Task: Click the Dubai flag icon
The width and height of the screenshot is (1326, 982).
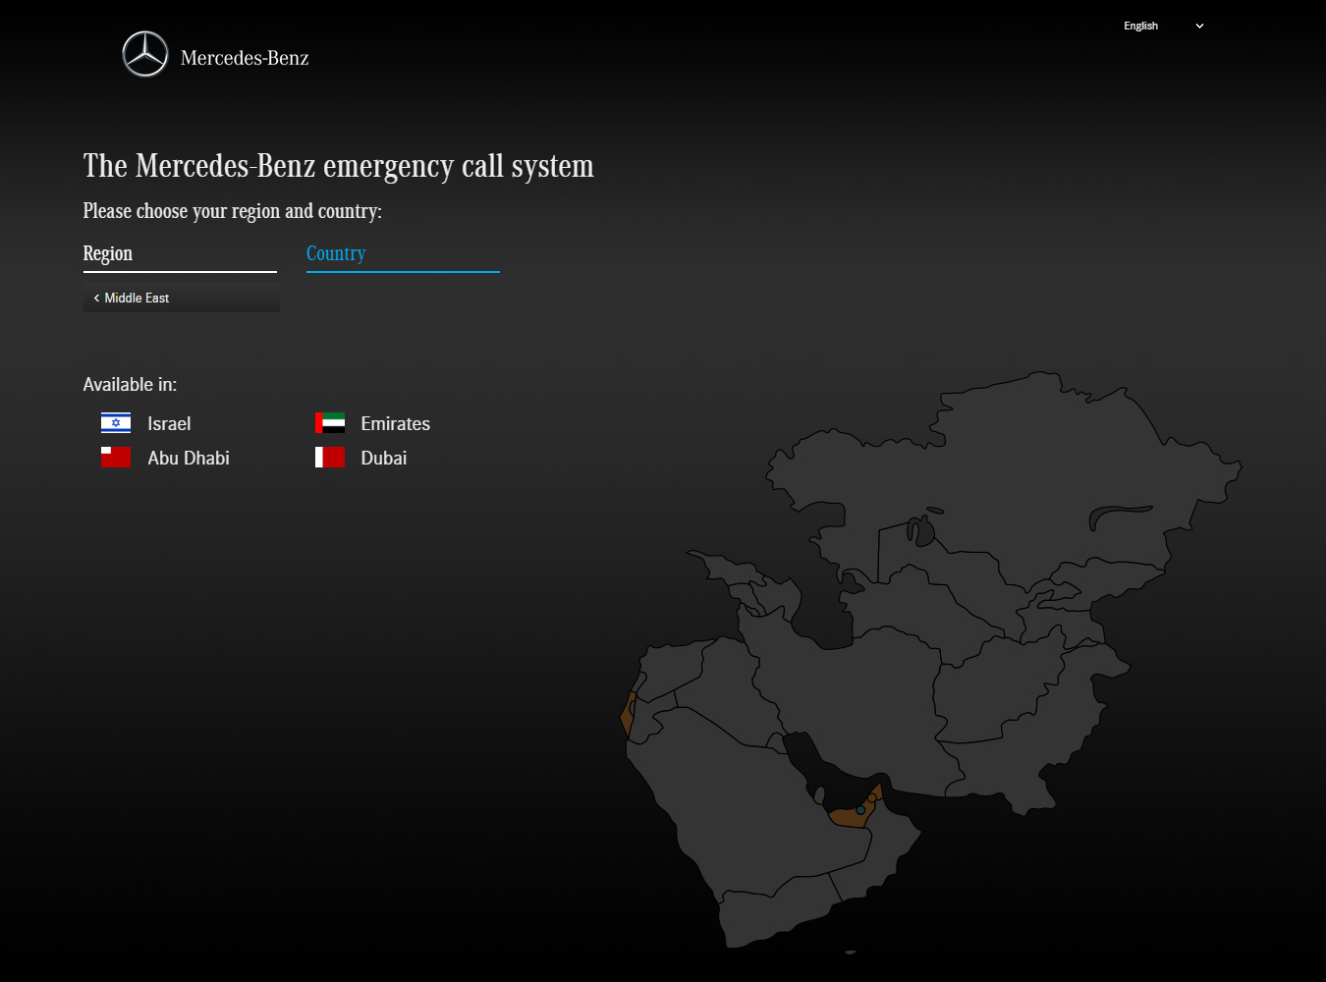Action: click(x=330, y=458)
